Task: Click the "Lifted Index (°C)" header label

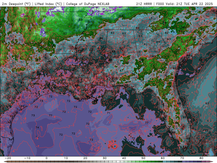Action: pos(48,4)
